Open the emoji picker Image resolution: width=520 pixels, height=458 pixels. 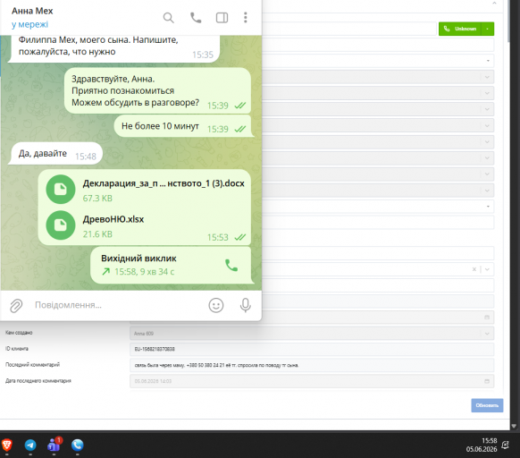pyautogui.click(x=216, y=305)
